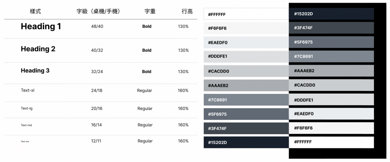This screenshot has height=162, width=390.
Task: Select the #15202D swatch on the black panel
Action: click(331, 14)
